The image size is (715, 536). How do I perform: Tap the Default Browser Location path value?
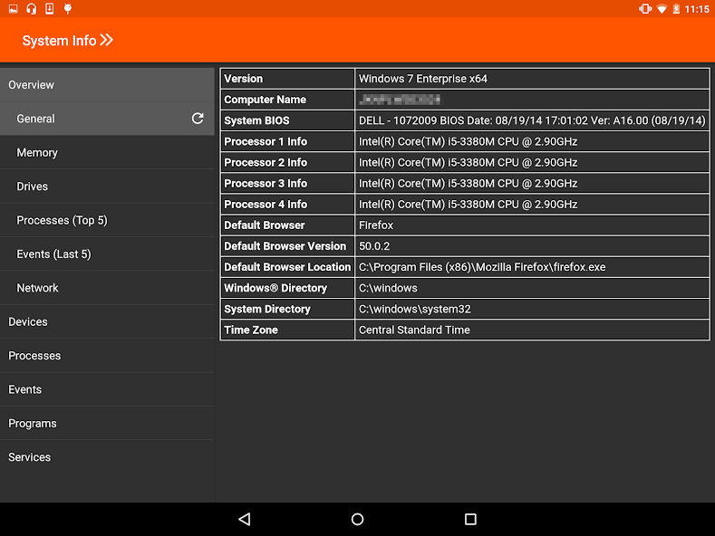point(482,267)
